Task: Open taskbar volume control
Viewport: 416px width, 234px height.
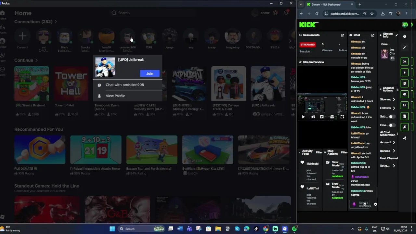Action: point(388,229)
